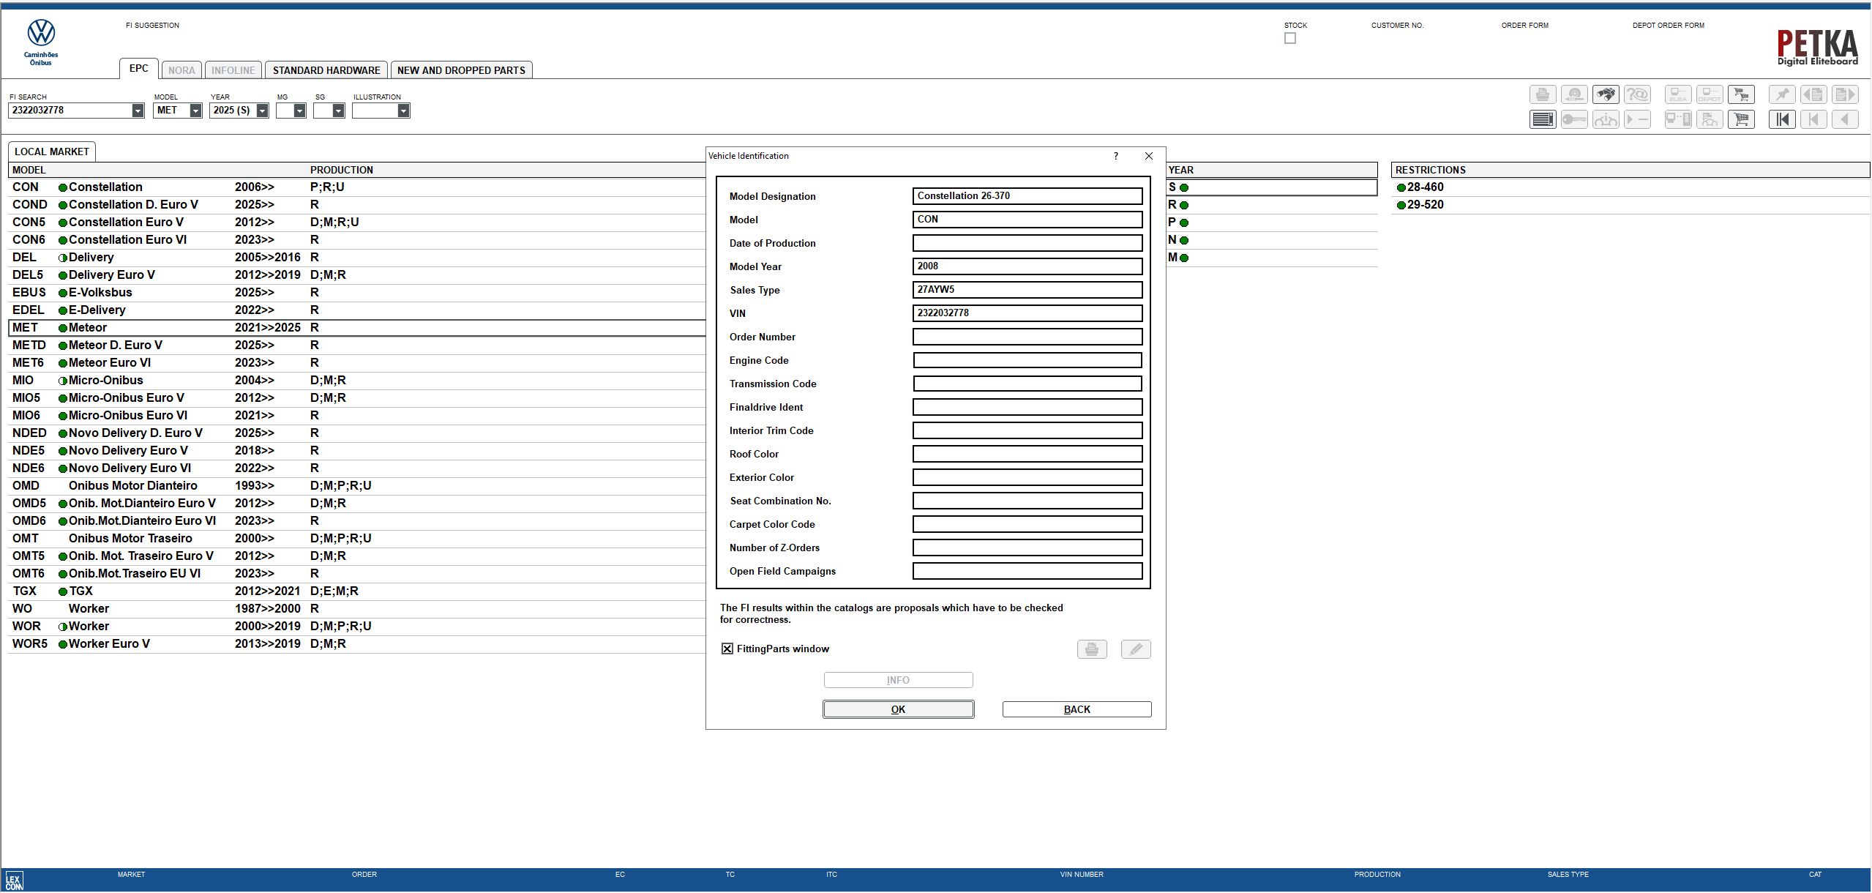Click the computer-to-server connection icon
Viewport: 1872px width, 893px height.
pyautogui.click(x=1678, y=119)
